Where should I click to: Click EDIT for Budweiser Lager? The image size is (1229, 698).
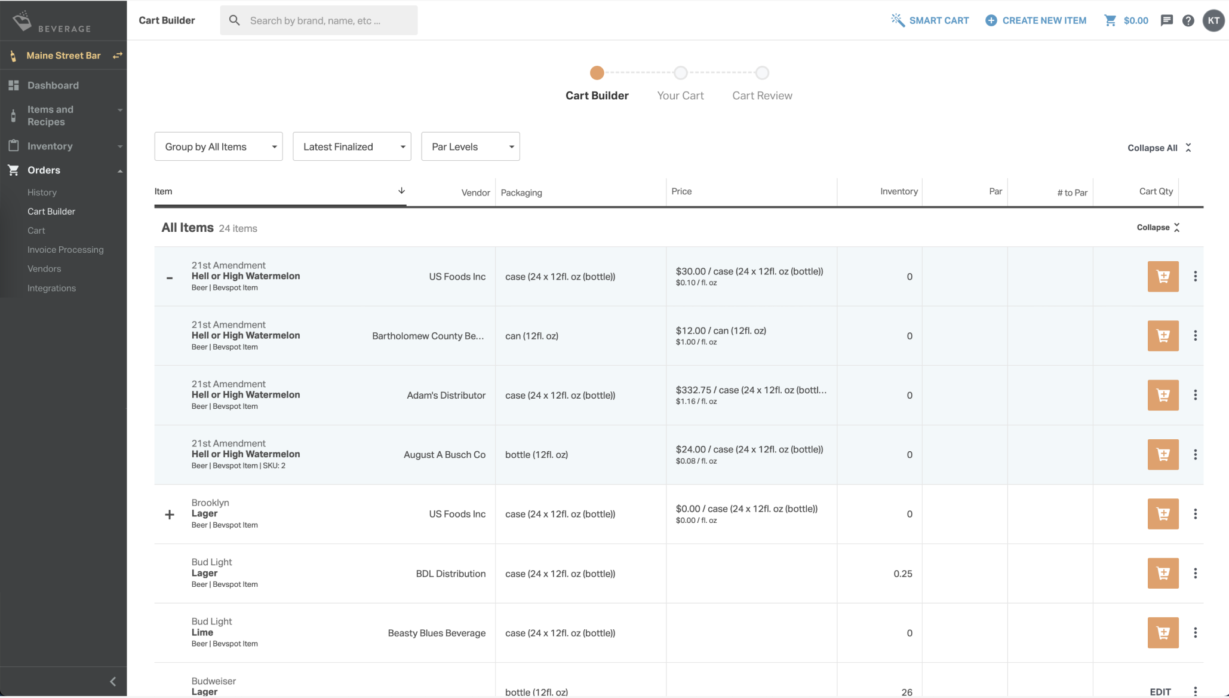(1160, 691)
